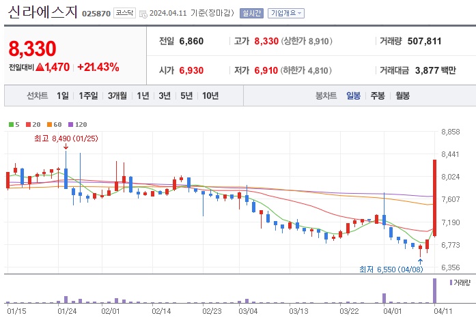The height and width of the screenshot is (320, 476).
Task: Click the 코스닥 market badge
Action: click(124, 13)
